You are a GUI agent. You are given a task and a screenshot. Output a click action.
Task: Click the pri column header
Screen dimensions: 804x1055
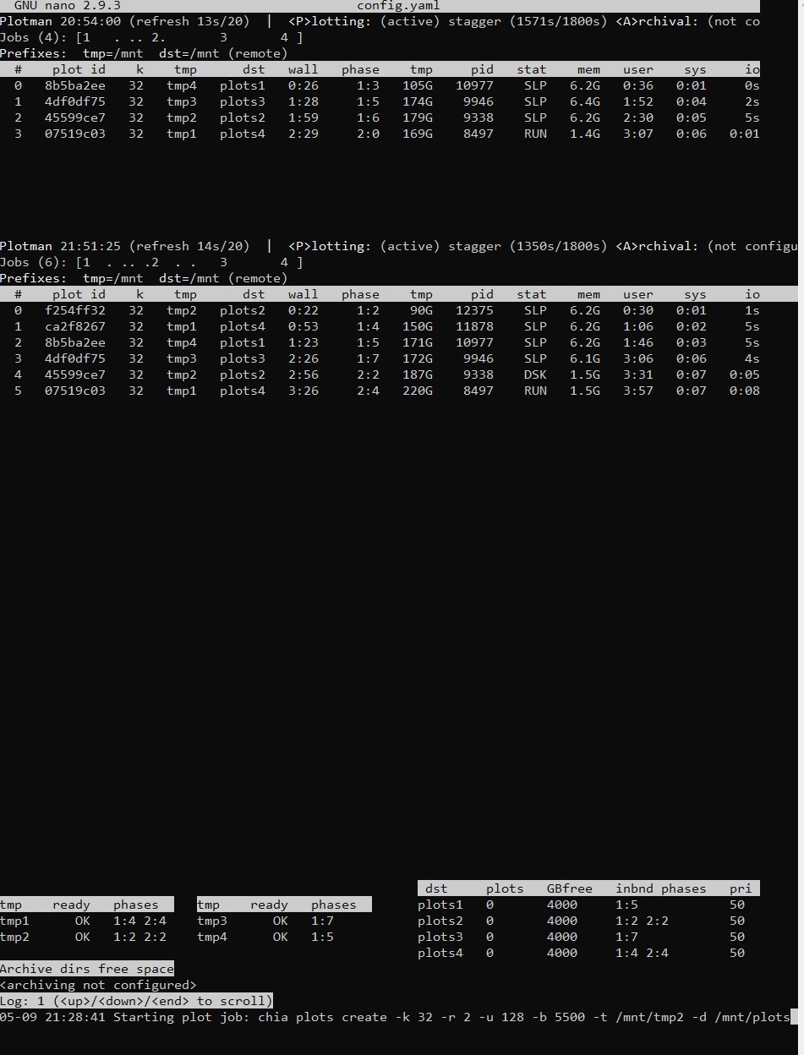click(741, 888)
